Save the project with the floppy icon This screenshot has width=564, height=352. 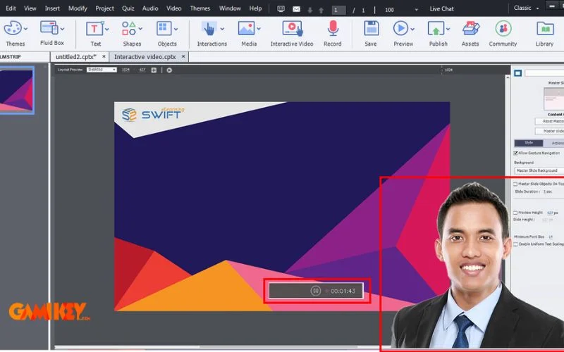point(372,28)
